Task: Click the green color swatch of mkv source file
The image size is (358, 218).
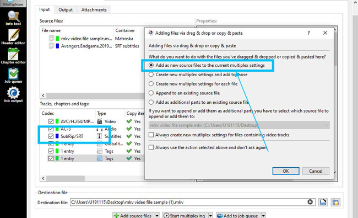Action: (57, 39)
